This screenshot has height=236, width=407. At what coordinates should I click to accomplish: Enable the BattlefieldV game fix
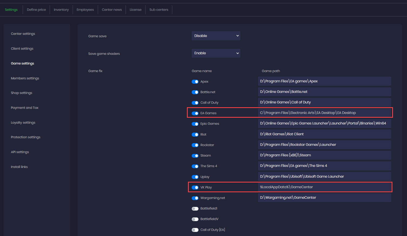click(x=195, y=219)
